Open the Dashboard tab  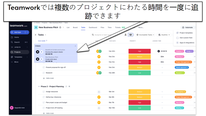tap(93, 27)
